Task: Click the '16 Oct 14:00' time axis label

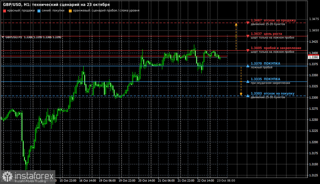Action: (x=88, y=181)
